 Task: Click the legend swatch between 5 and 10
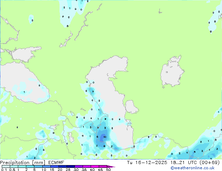pyautogui.click(x=39, y=166)
